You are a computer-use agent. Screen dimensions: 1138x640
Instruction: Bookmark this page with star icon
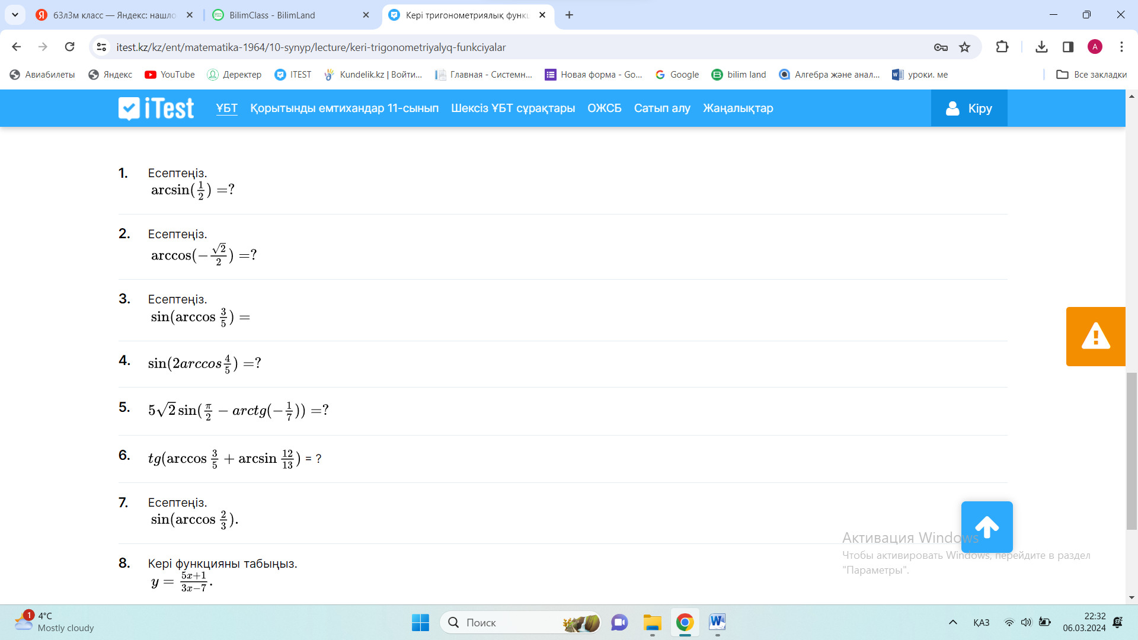(x=965, y=47)
